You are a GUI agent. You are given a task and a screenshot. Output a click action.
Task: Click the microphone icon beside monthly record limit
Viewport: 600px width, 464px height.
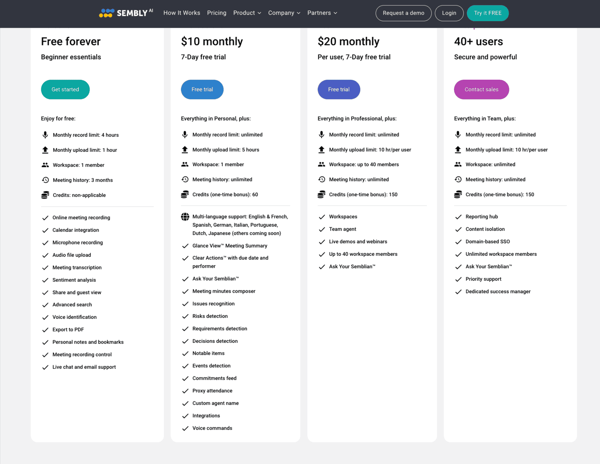click(x=45, y=135)
